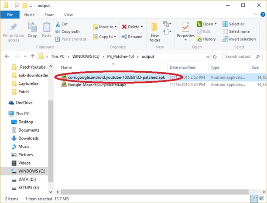Open Customize Quick Access Toolbar dropdown

31,6
